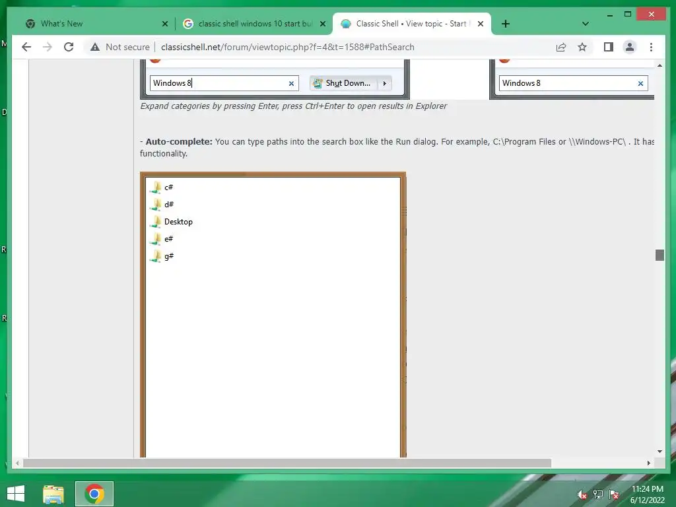Image resolution: width=676 pixels, height=507 pixels.
Task: Maximize the Chrome window
Action: tap(628, 15)
